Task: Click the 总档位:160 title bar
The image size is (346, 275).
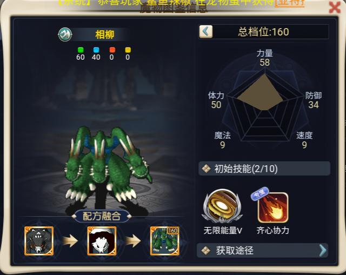Action: tap(264, 32)
